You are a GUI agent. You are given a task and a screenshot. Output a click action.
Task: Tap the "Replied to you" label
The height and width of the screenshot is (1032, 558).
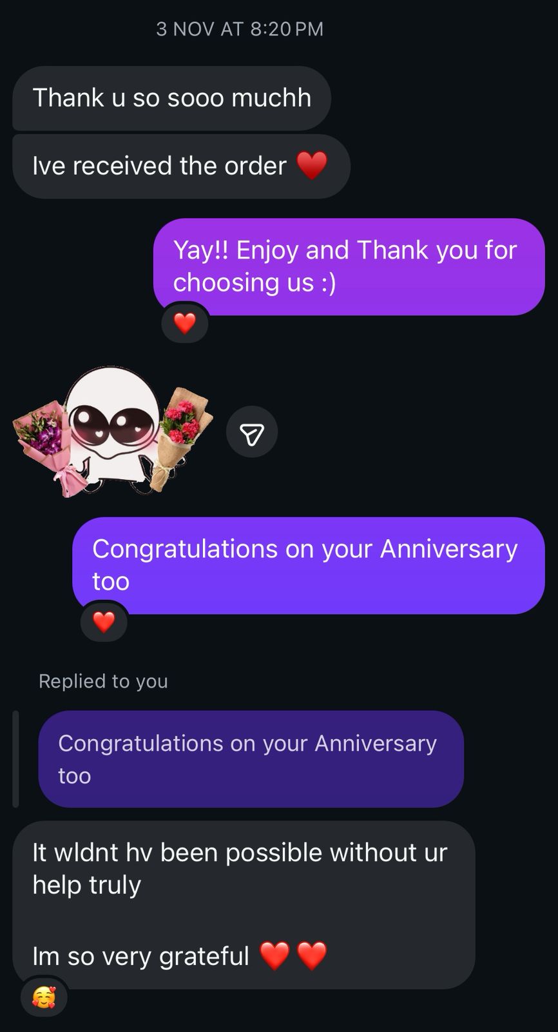103,681
